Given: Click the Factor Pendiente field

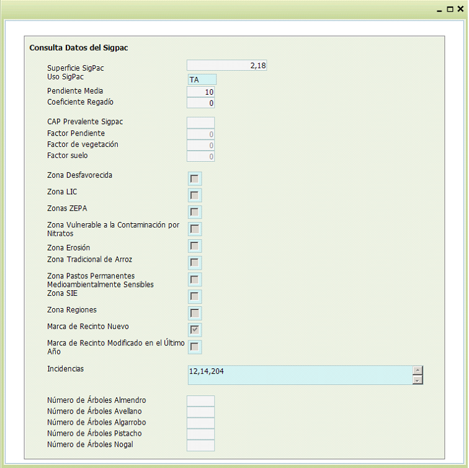Looking at the screenshot, I should [200, 134].
